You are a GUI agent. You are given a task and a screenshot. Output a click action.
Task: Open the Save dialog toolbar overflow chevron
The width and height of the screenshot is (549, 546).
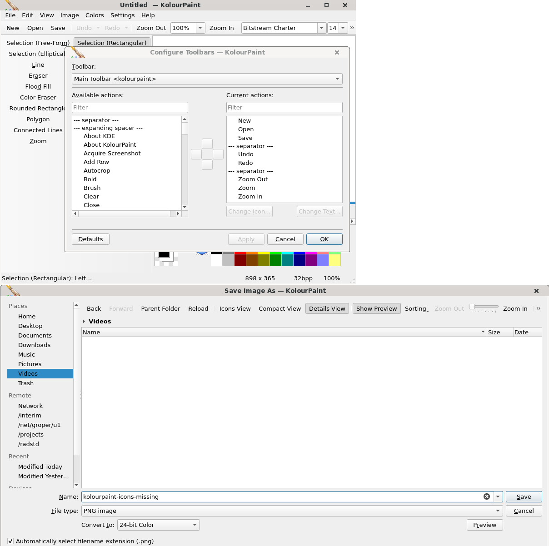[539, 308]
